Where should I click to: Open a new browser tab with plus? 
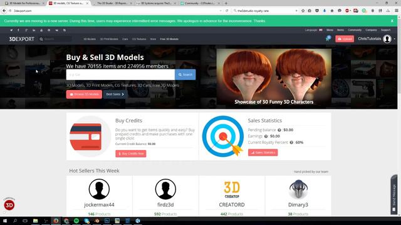pos(226,3)
